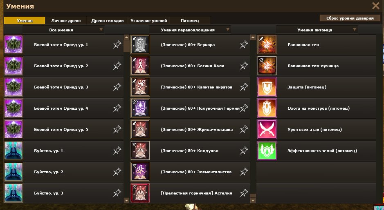Click the down arrow of transformation list scrollbar
Image resolution: width=384 pixels, height=210 pixels.
253,201
